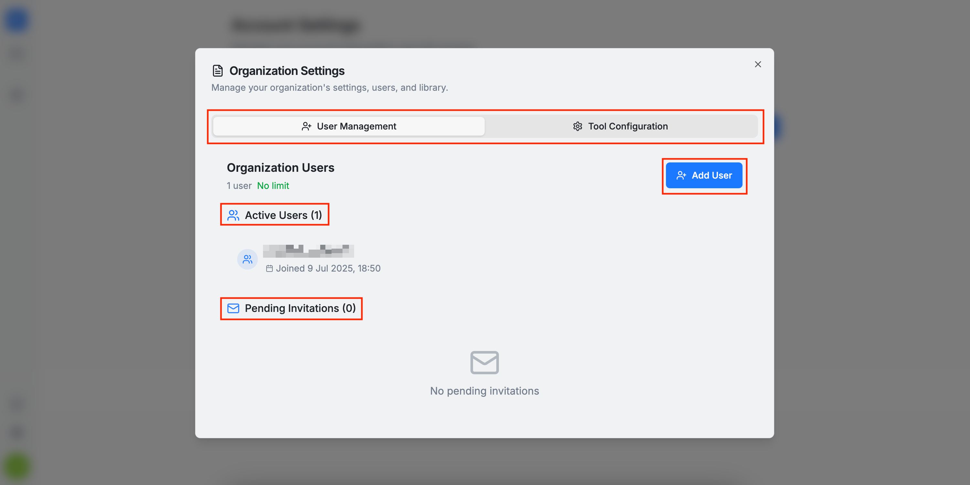Click the blue logo circle in sidebar
Image resolution: width=970 pixels, height=485 pixels.
point(16,21)
